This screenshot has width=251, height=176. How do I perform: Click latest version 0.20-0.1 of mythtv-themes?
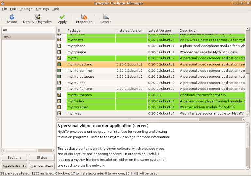pos(155,95)
